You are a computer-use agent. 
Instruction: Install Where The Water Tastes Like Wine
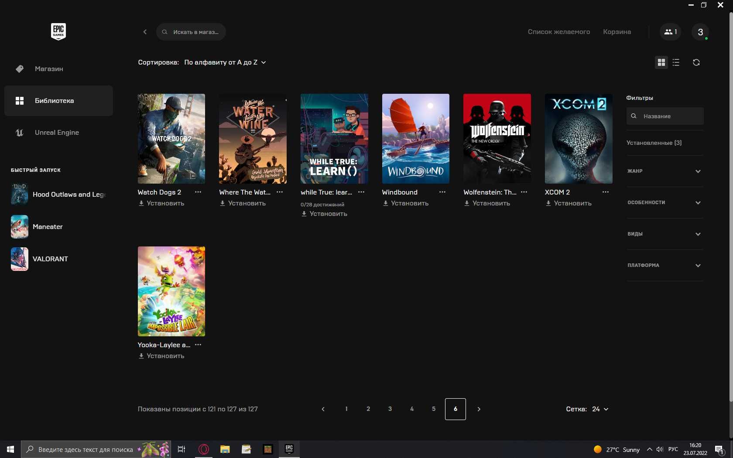click(x=243, y=203)
